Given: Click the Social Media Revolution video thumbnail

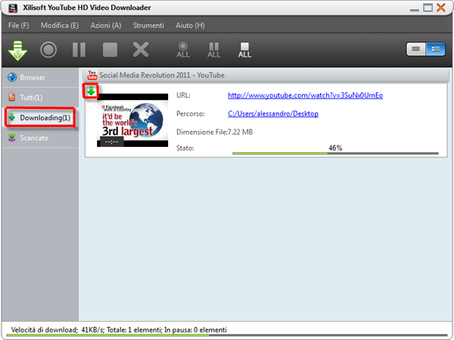Looking at the screenshot, I should (x=132, y=120).
